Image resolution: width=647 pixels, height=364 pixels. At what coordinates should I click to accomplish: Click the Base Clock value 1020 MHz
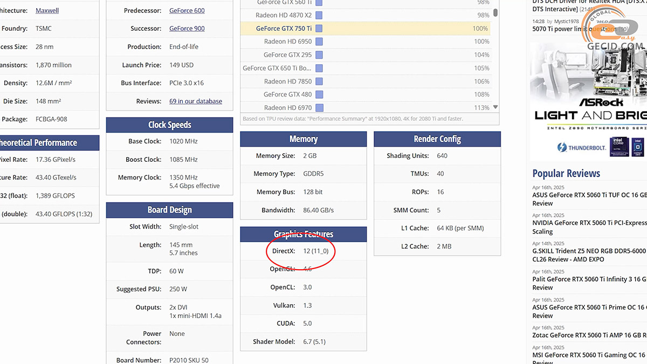183,141
